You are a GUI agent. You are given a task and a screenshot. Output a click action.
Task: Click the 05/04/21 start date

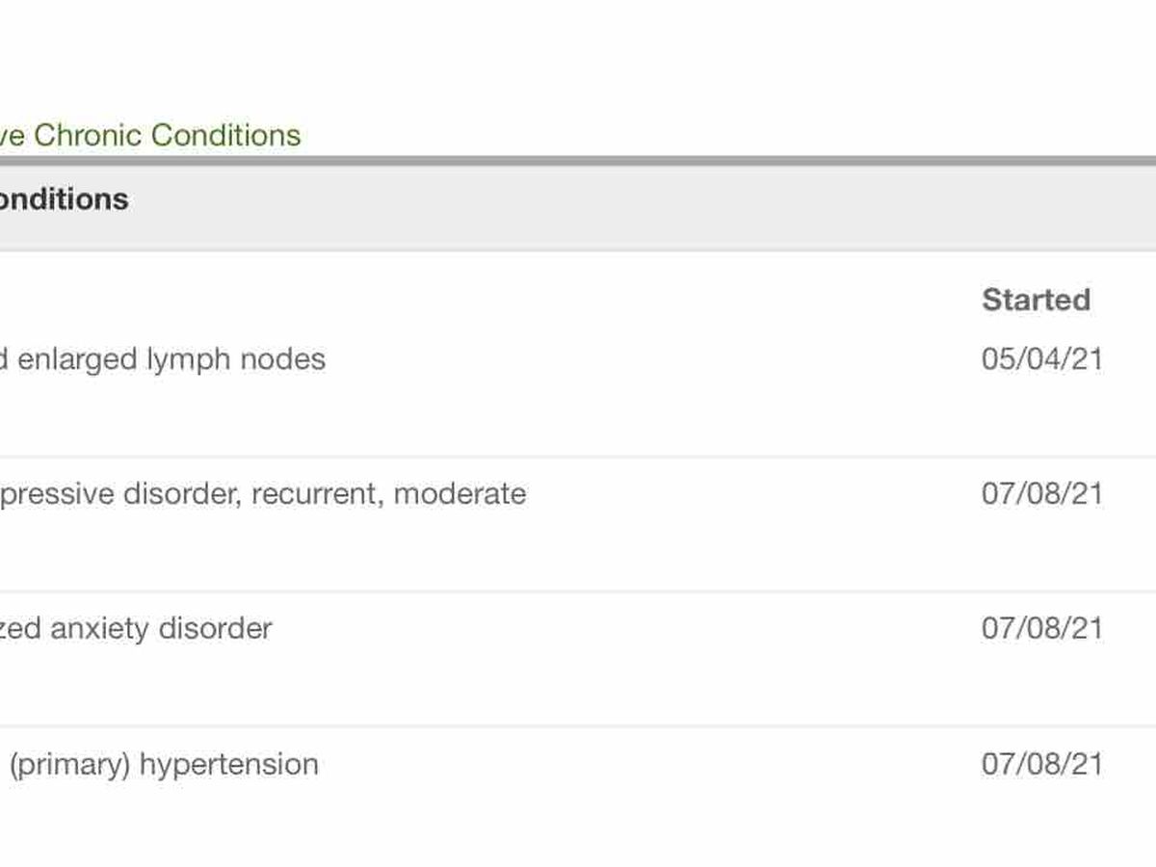(x=1041, y=359)
